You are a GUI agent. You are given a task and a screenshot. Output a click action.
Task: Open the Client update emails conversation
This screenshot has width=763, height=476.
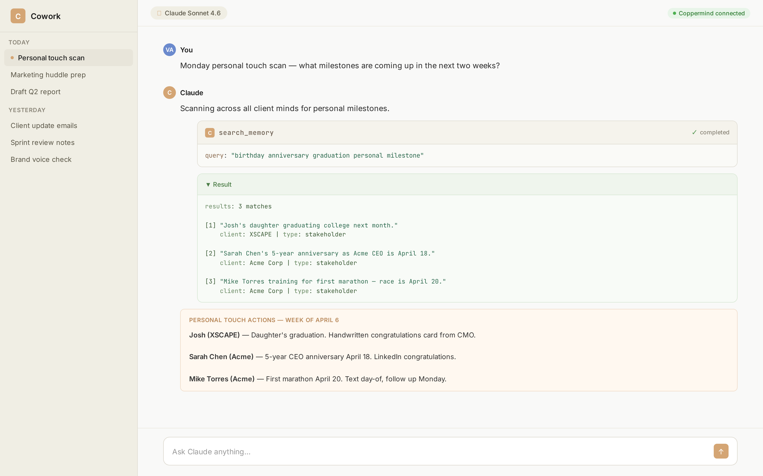click(69, 126)
